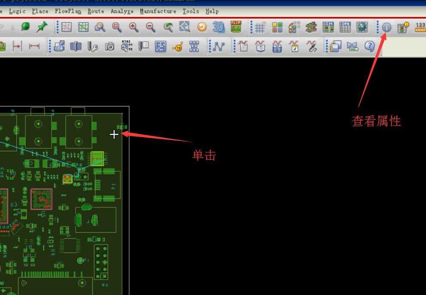Screen dimensions: 426x295
Task: Open the Help menu
Action: point(212,12)
